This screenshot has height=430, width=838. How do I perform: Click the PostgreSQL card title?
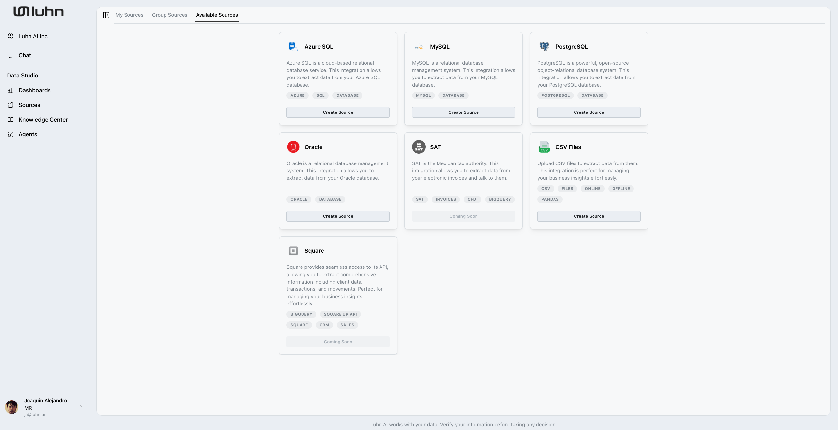[x=572, y=47]
